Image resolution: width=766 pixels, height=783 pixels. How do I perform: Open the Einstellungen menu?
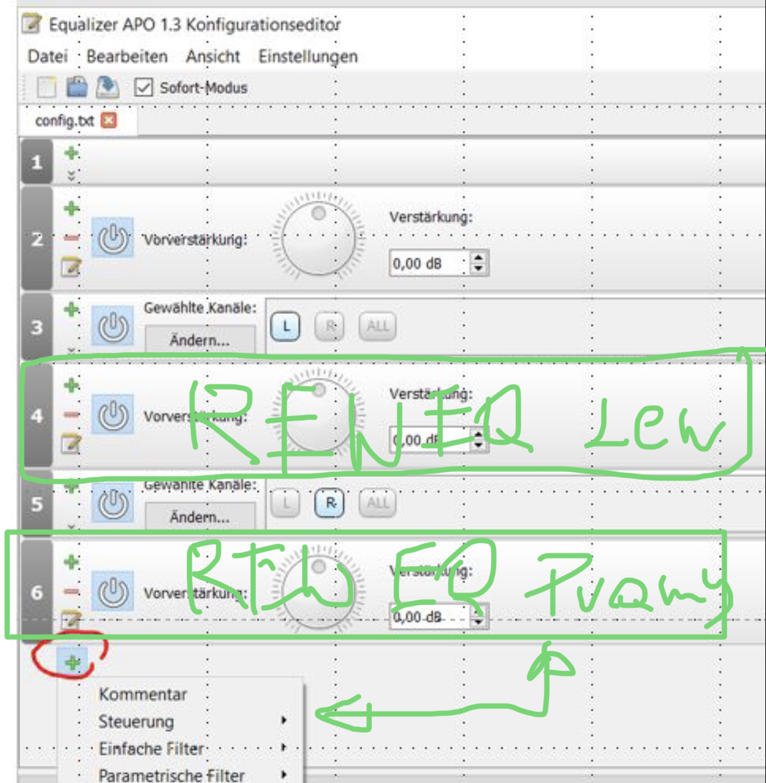tap(308, 57)
